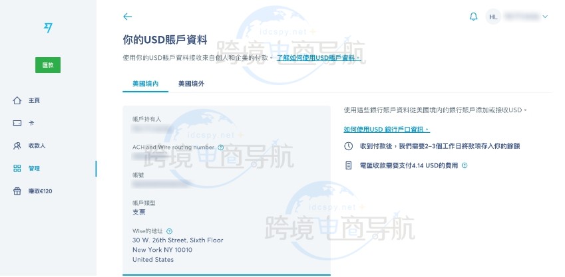
Task: Open 賺取€120 referral item
Action: pos(41,191)
